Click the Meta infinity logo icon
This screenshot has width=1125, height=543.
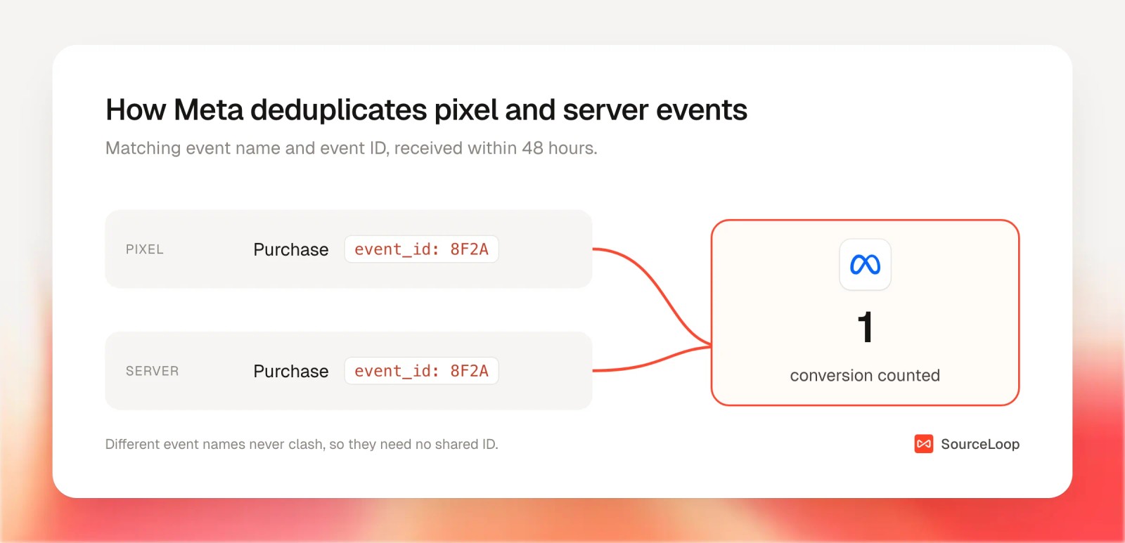865,265
